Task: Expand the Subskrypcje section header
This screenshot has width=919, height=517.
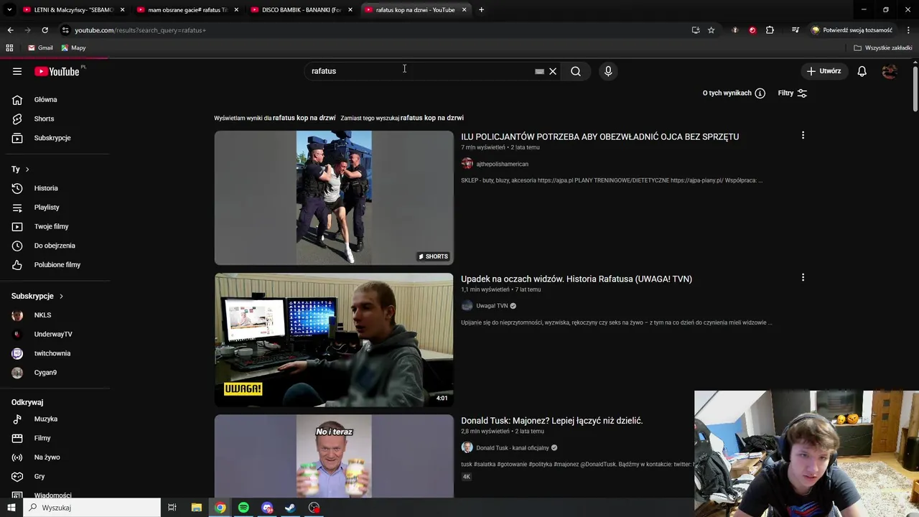Action: pyautogui.click(x=37, y=296)
